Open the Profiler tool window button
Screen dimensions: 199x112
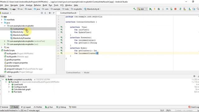coord(38,107)
